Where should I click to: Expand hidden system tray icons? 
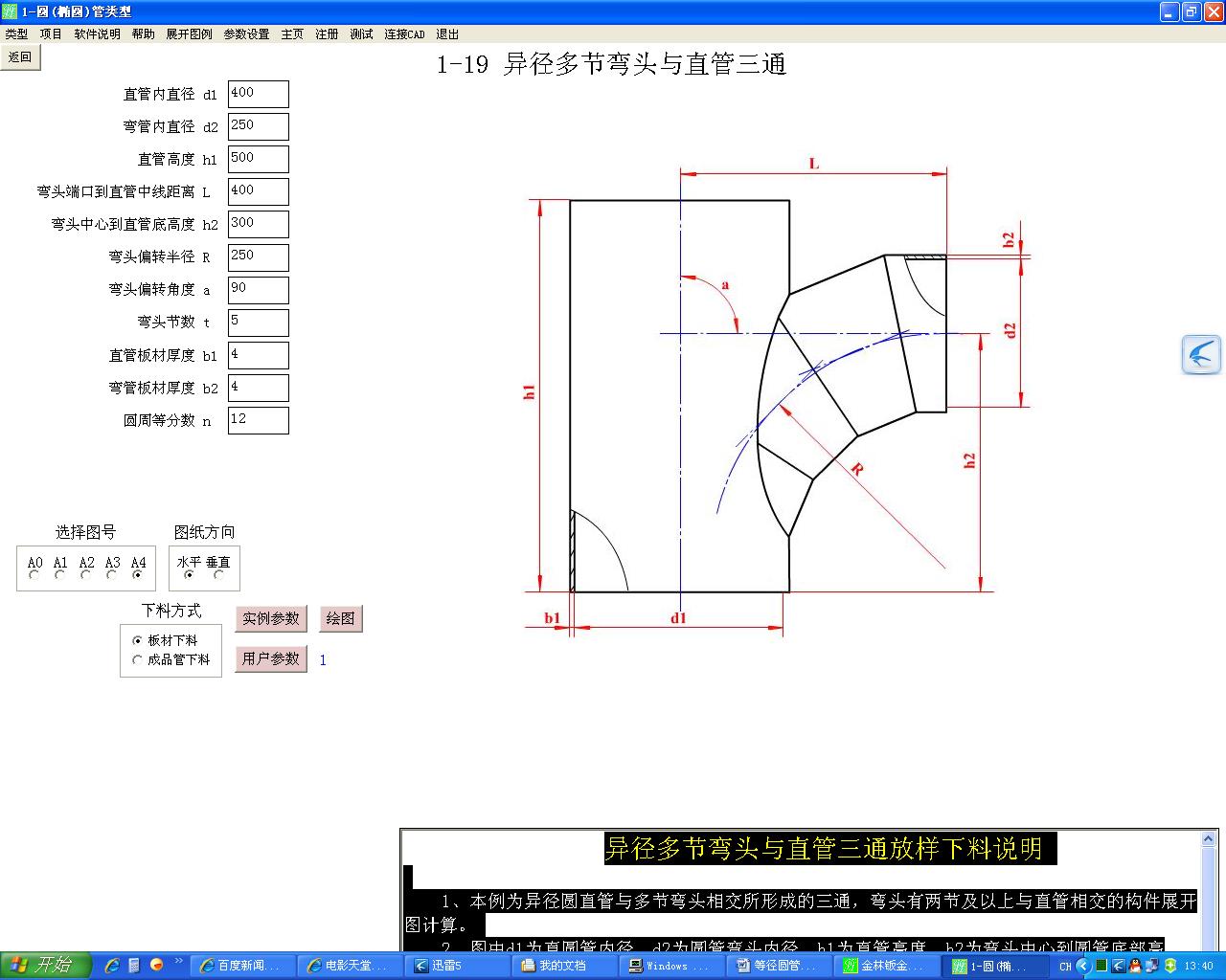point(1083,966)
